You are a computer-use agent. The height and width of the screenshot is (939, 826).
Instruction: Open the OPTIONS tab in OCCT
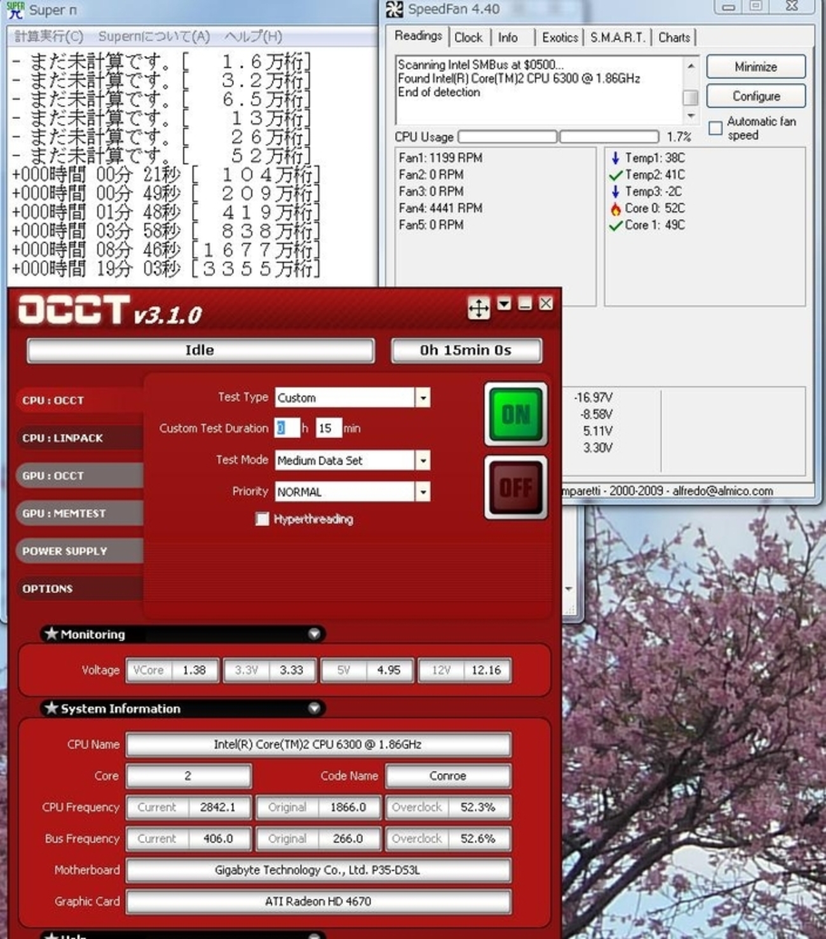[79, 589]
